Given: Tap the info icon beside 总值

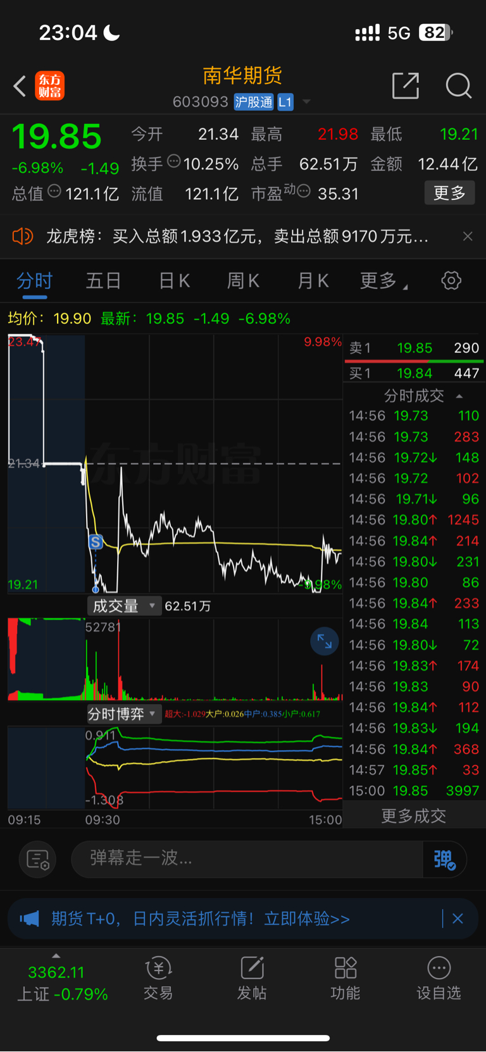Looking at the screenshot, I should (54, 191).
